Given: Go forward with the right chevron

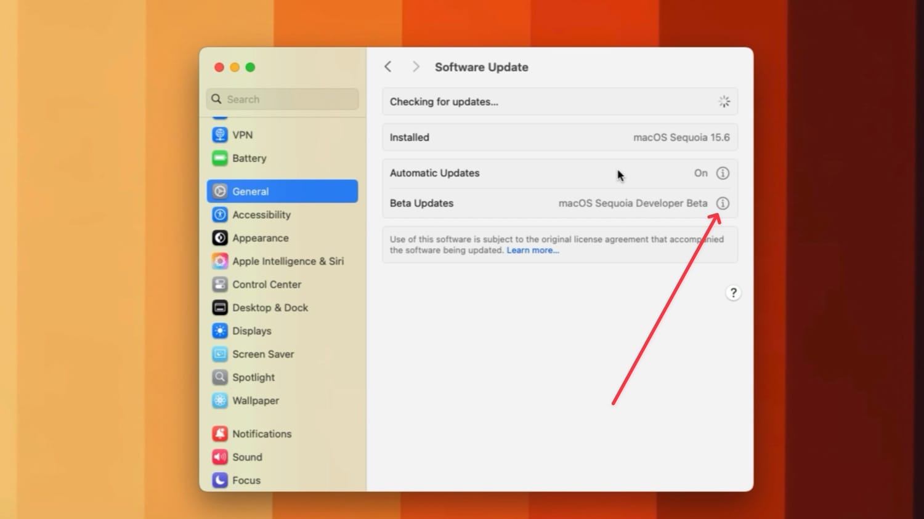Looking at the screenshot, I should pos(416,66).
